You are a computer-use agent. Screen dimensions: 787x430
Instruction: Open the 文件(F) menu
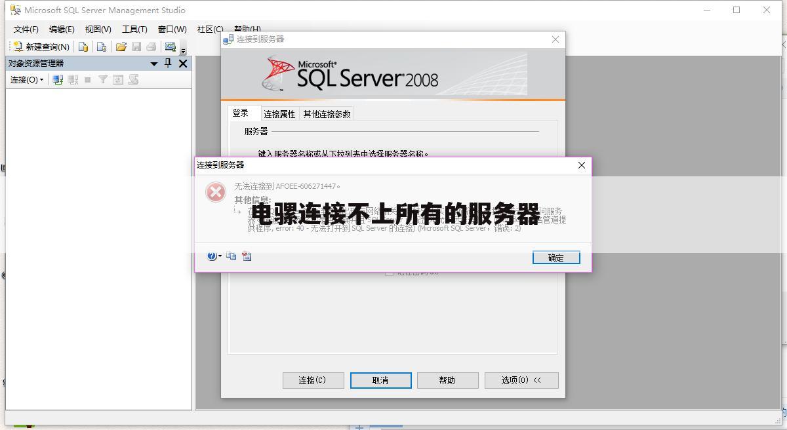[x=26, y=29]
